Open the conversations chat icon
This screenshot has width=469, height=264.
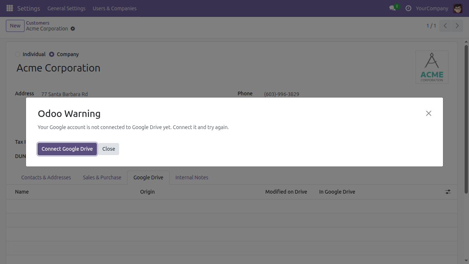(x=393, y=8)
